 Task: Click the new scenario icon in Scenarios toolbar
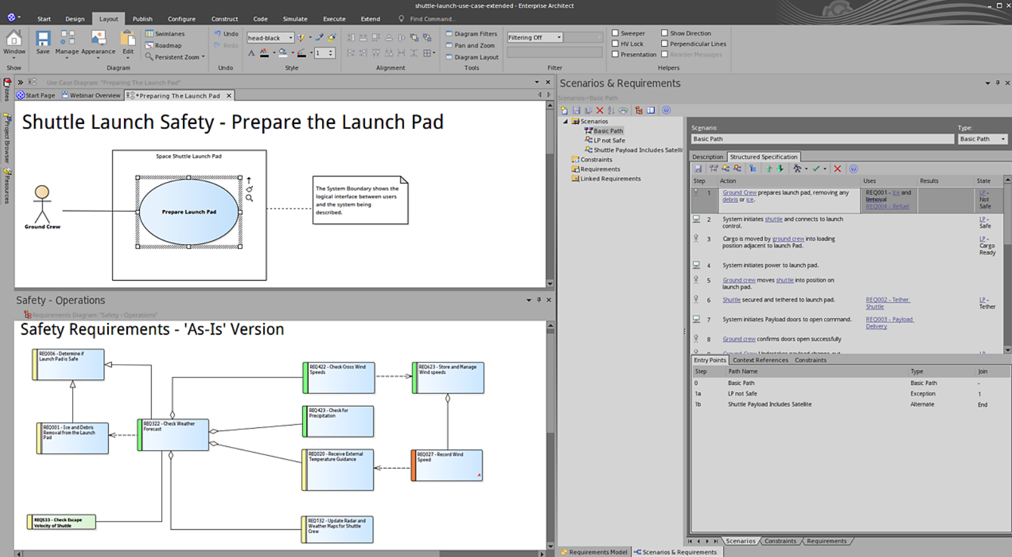click(564, 110)
